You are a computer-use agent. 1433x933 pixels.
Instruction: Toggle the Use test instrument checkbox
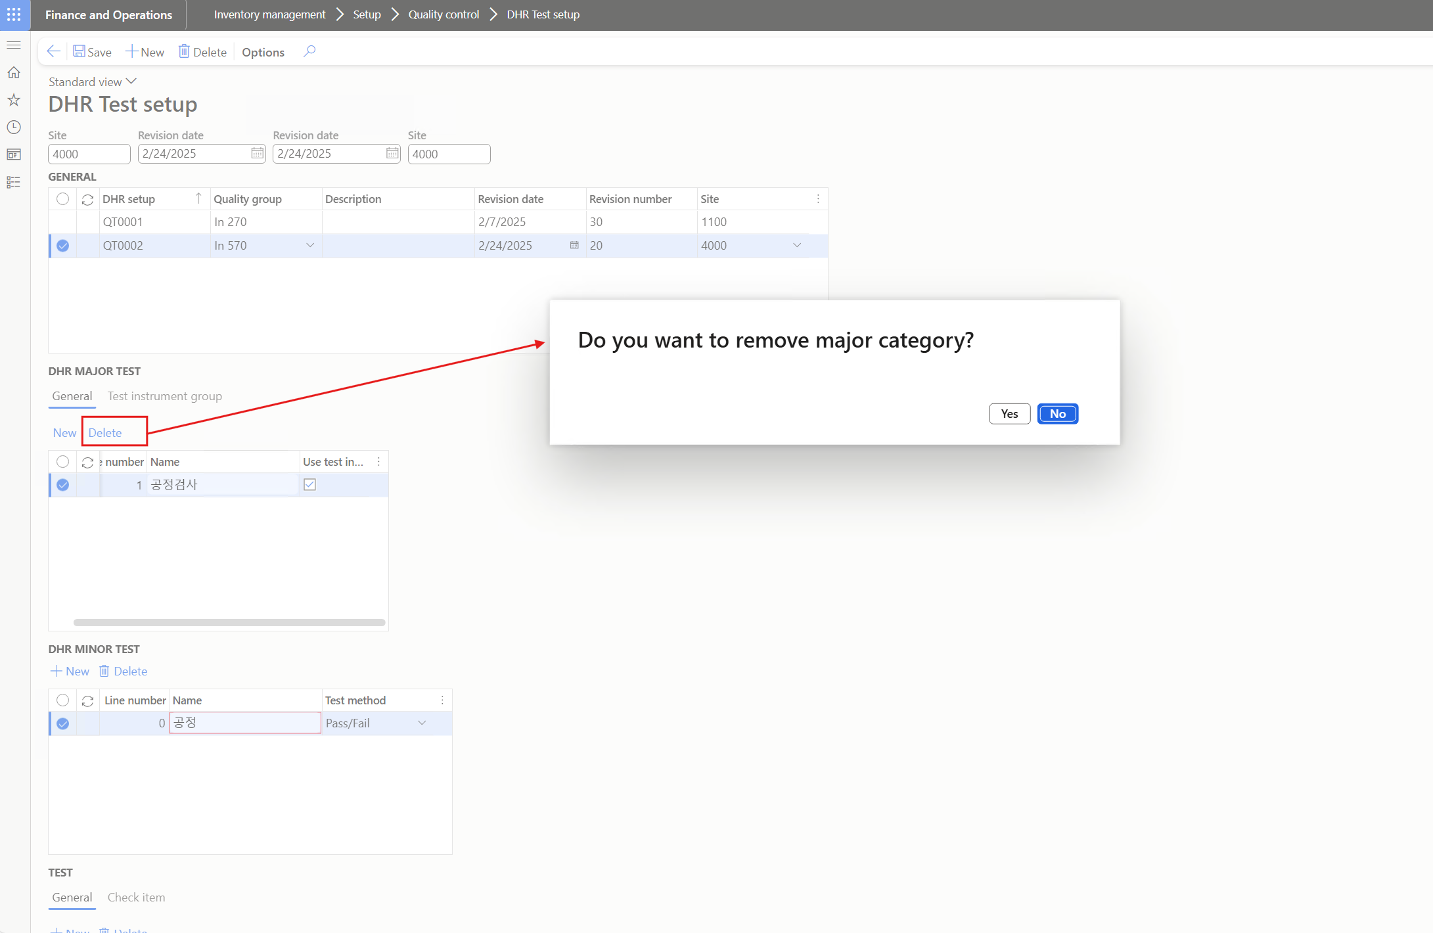[309, 485]
